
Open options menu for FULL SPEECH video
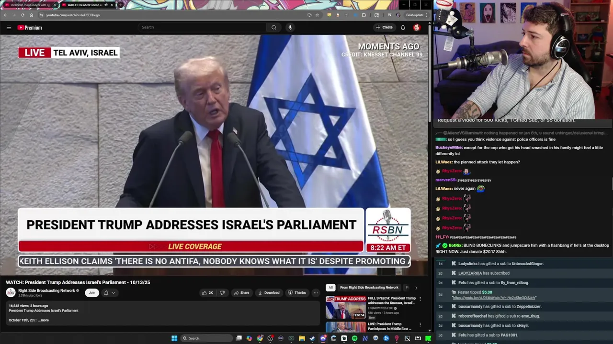point(420,299)
